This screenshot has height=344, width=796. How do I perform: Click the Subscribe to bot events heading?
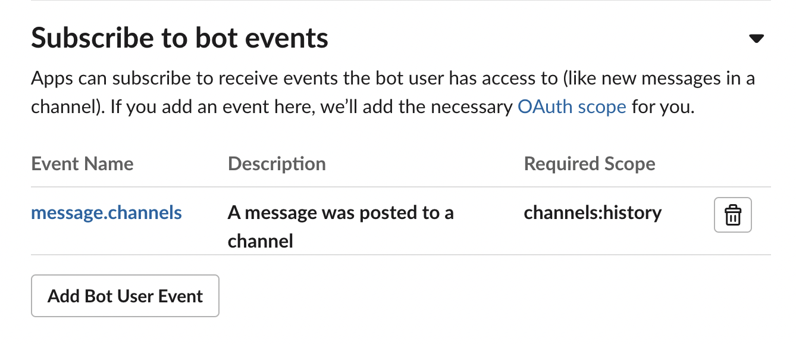point(180,38)
